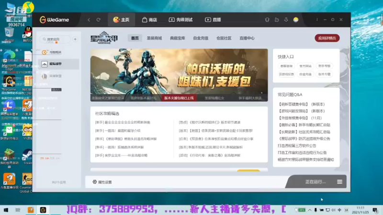Open 畅游方对星际战甲服务支持结束通知 link
The image size is (383, 215).
(305, 160)
